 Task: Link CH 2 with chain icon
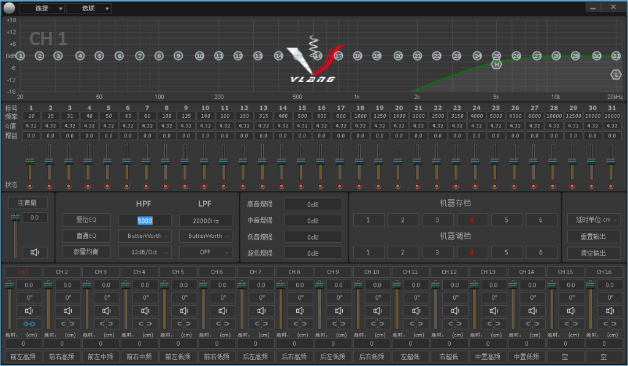[x=67, y=324]
